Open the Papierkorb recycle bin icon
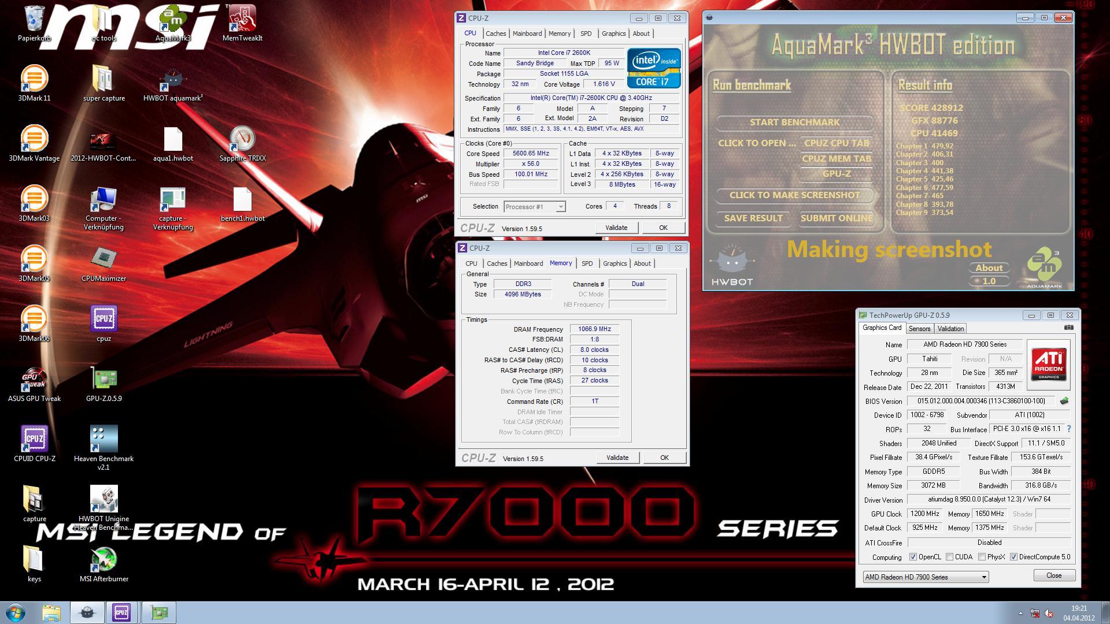Image resolution: width=1110 pixels, height=624 pixels. click(x=35, y=23)
